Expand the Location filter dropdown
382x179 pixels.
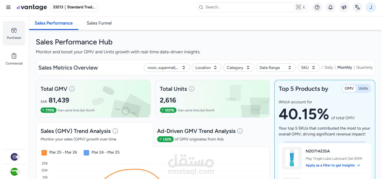[206, 68]
